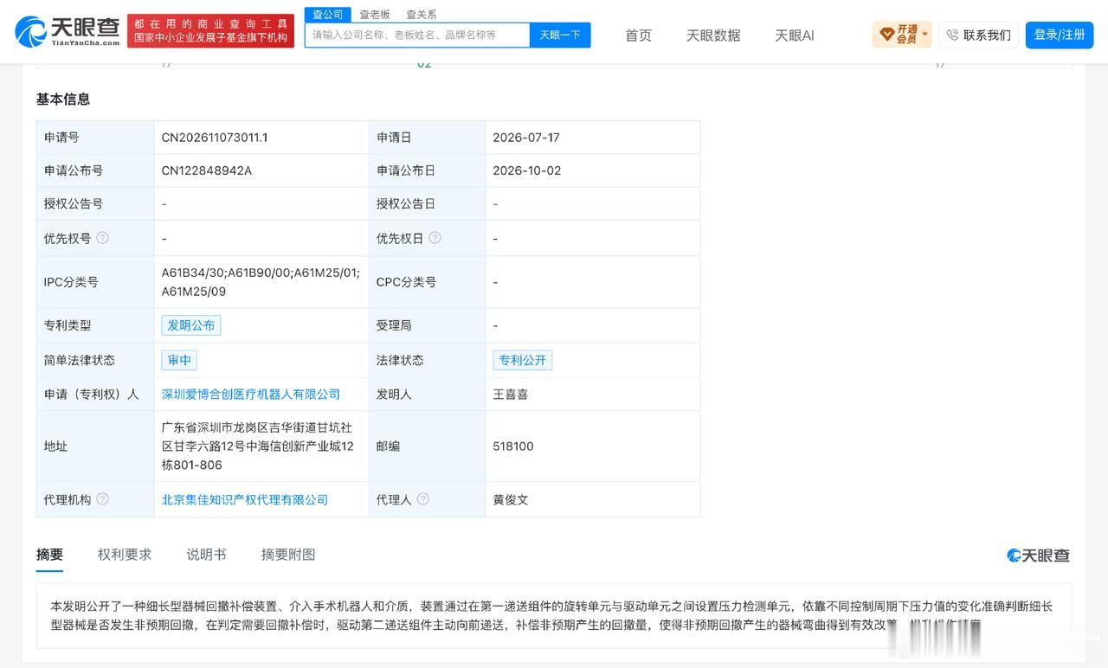1108x668 pixels.
Task: Click the 审中 legal status tag
Action: pyautogui.click(x=179, y=360)
